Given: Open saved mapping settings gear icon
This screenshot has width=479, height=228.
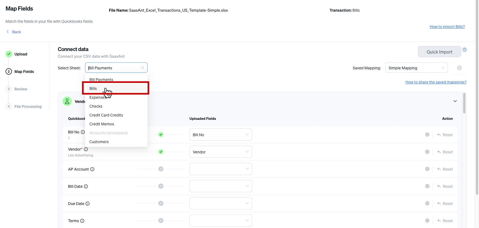Looking at the screenshot, I should (x=460, y=68).
